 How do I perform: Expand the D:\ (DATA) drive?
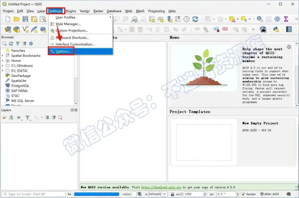pyautogui.click(x=2, y=71)
